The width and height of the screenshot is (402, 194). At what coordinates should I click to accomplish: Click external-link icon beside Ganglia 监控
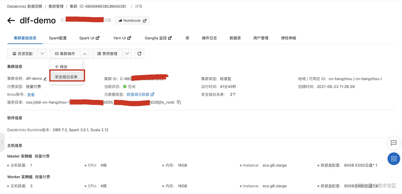(170, 38)
